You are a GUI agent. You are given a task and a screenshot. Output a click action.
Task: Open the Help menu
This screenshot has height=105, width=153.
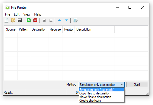click(38, 14)
